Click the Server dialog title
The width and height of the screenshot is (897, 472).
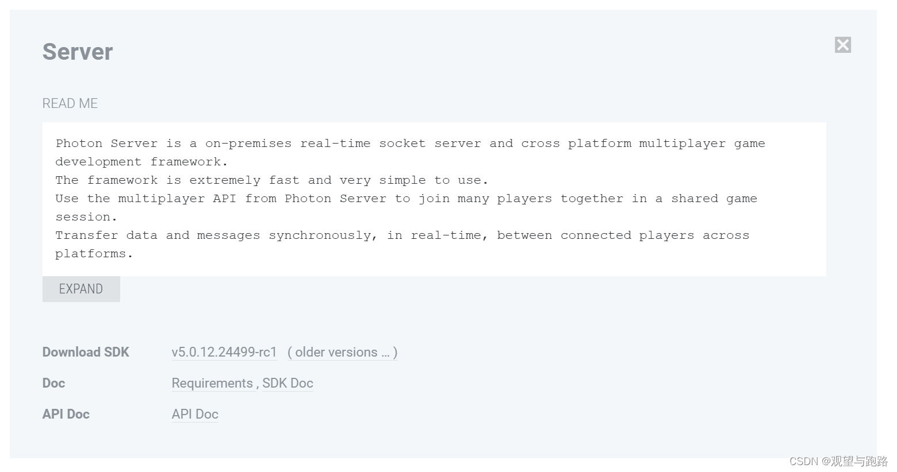(77, 52)
